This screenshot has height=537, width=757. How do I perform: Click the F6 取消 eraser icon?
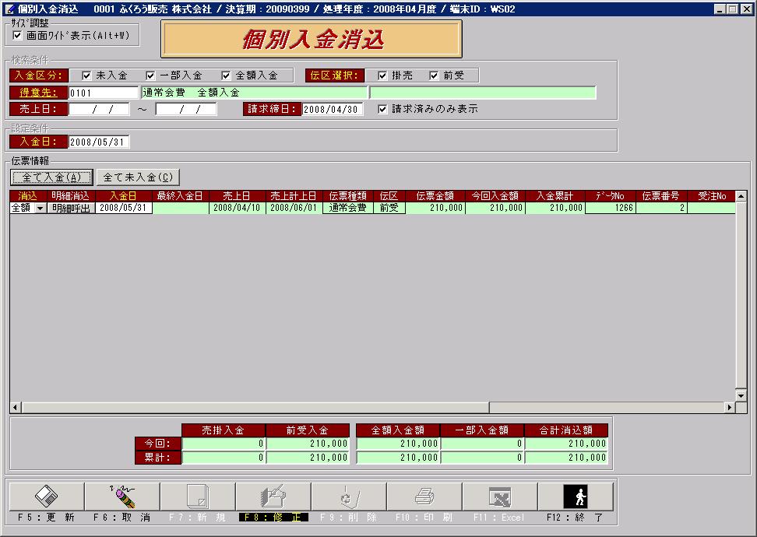122,496
